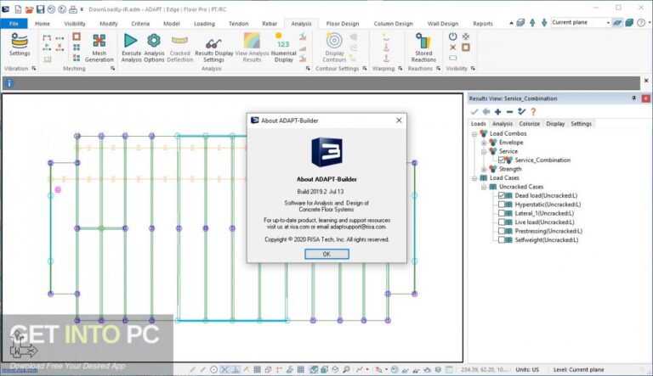
Task: Run Execute Analysis
Action: (131, 48)
